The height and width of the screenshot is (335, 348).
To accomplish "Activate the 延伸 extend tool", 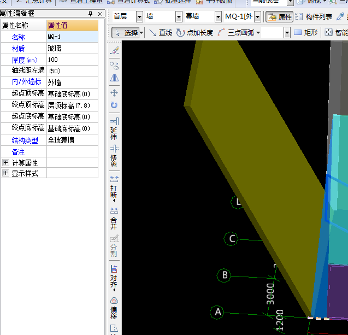I will pos(114,129).
